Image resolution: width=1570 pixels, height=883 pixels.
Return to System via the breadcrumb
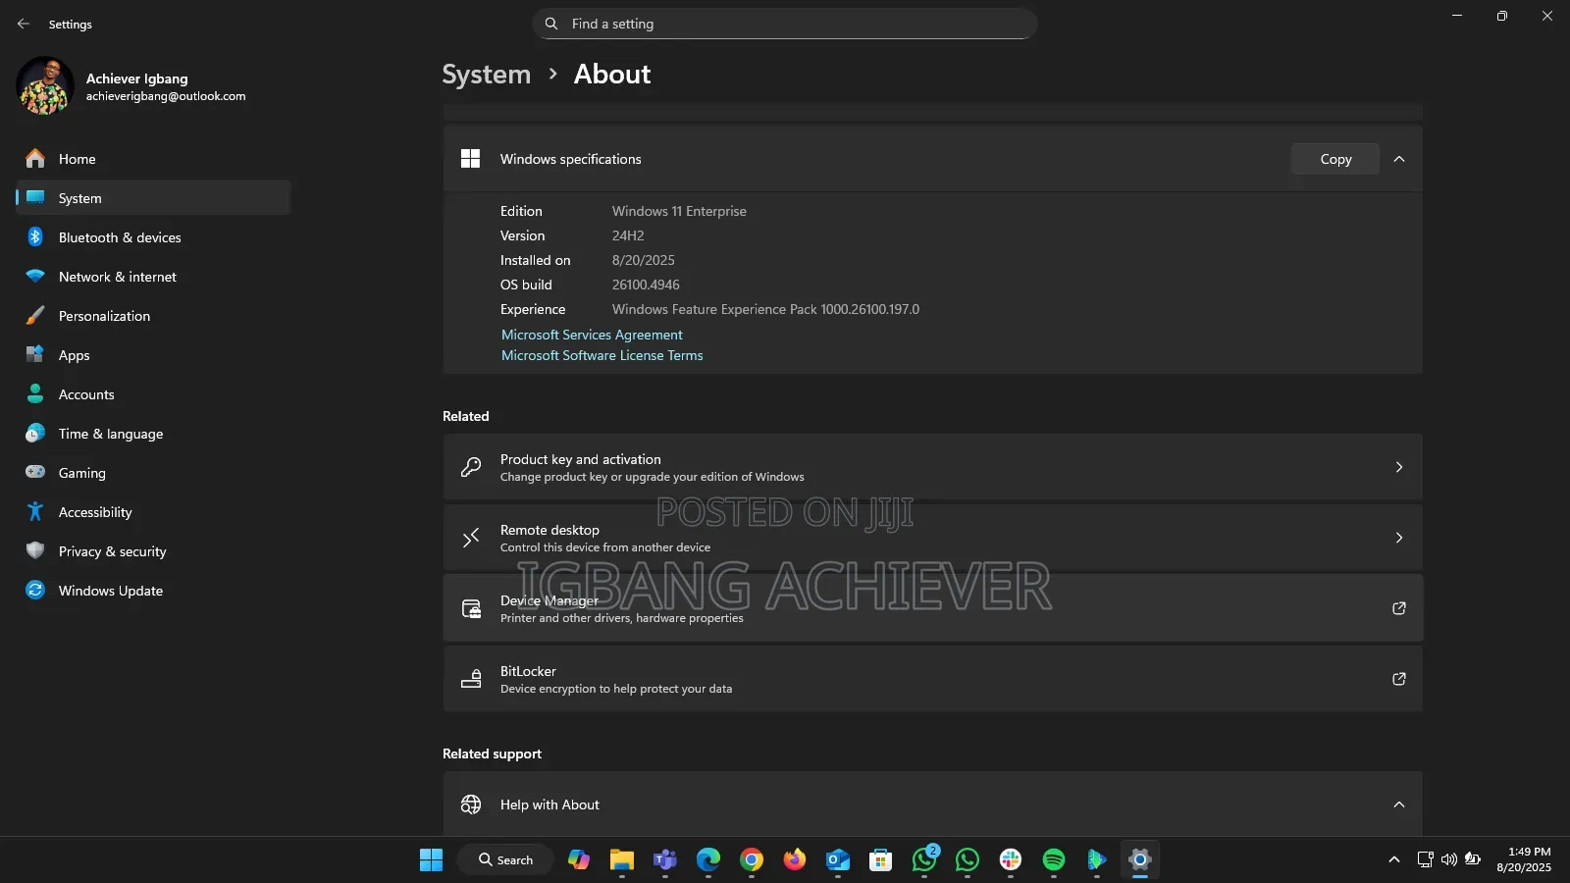[486, 75]
